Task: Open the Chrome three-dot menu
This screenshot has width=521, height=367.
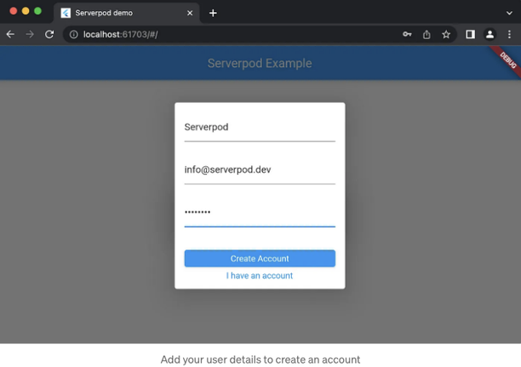Action: 509,34
